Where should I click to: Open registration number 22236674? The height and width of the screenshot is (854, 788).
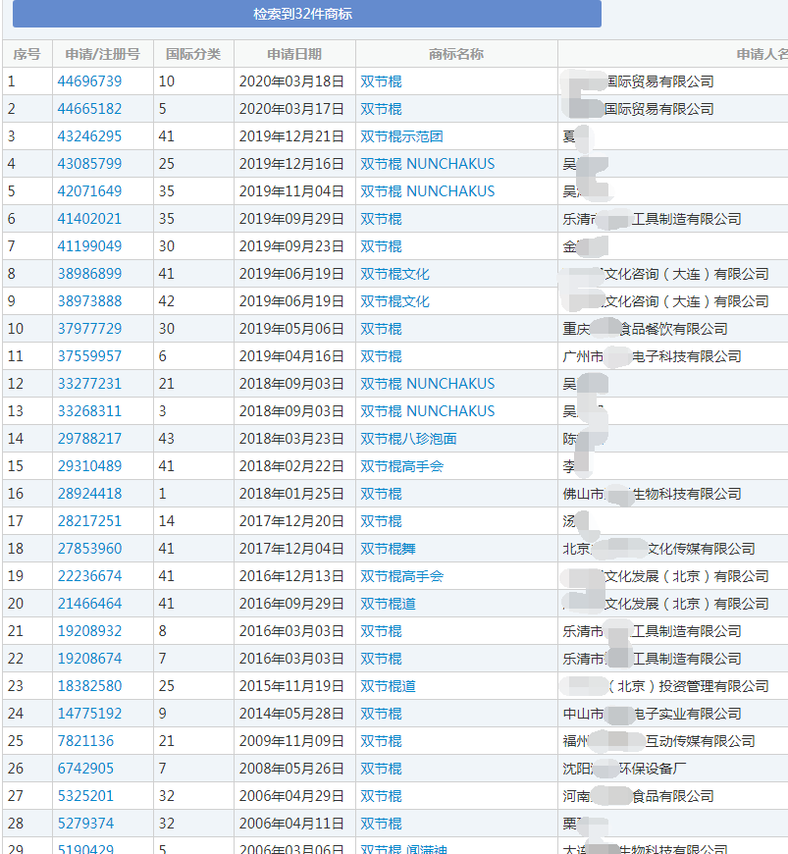pos(89,576)
